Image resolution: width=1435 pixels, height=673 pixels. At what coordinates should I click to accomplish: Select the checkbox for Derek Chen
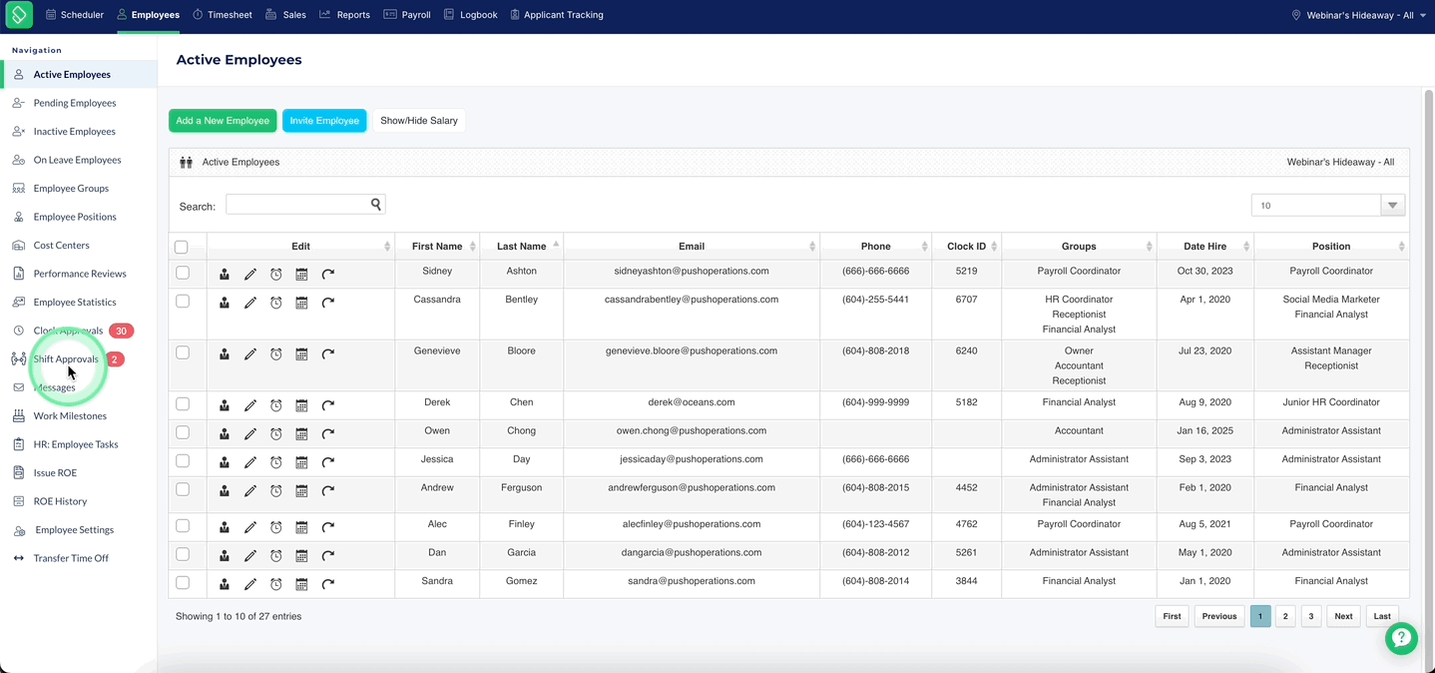(x=183, y=404)
